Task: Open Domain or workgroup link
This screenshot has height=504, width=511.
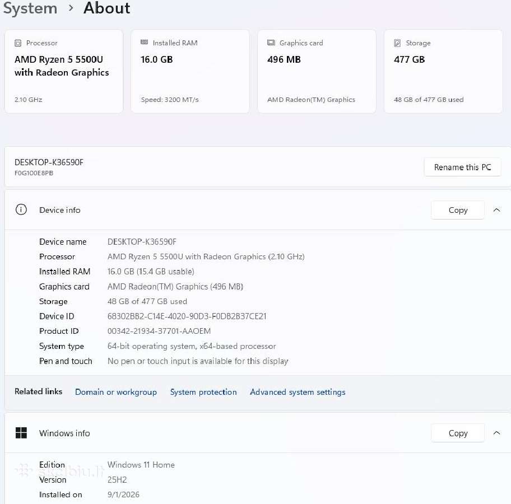Action: click(116, 392)
